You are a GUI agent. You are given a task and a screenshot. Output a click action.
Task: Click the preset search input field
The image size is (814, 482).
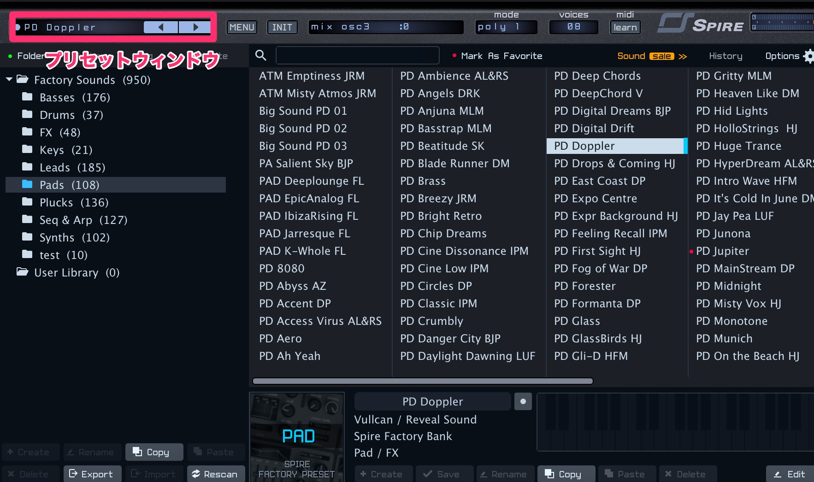tap(357, 56)
